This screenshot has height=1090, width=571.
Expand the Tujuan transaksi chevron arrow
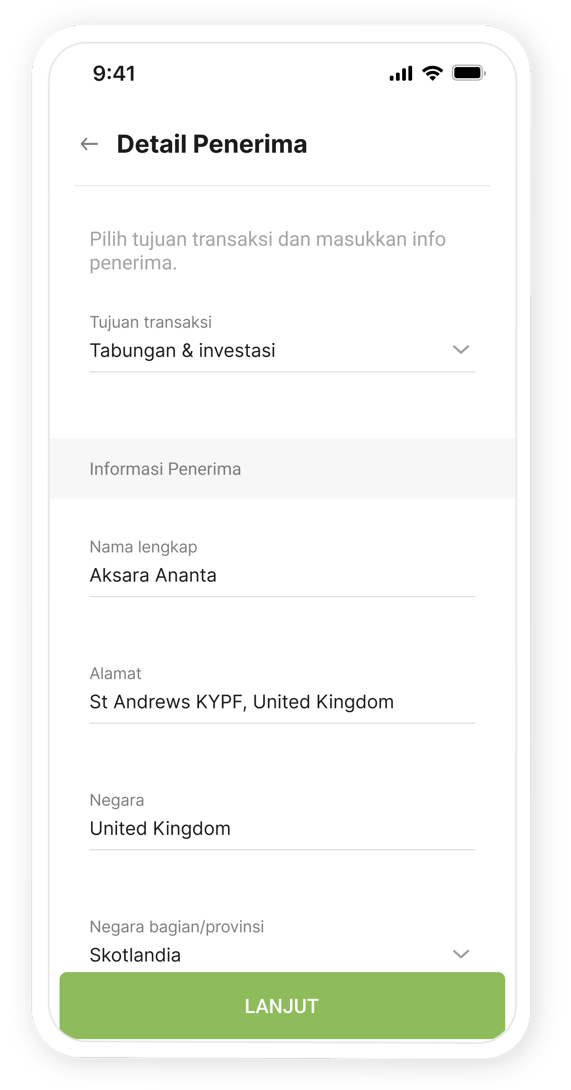click(461, 350)
